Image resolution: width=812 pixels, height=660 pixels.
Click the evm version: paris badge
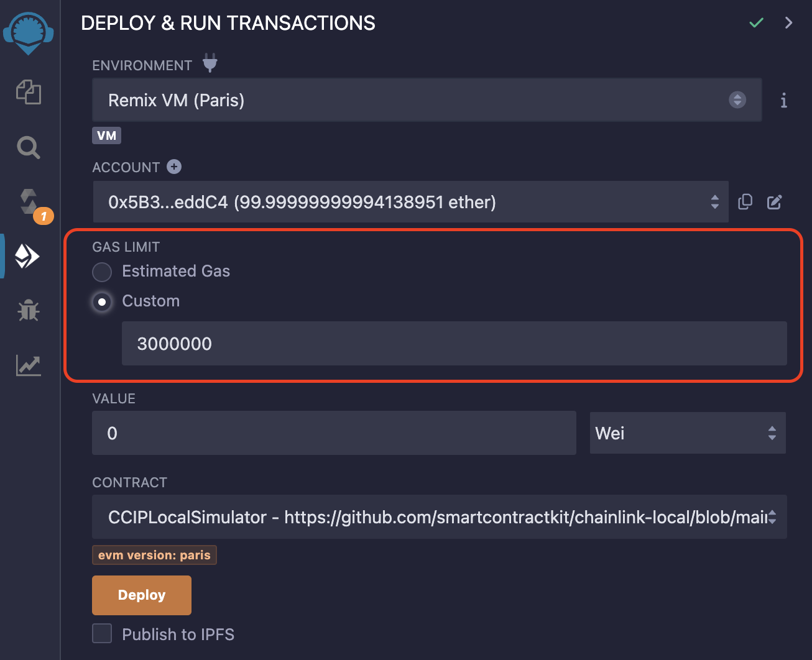(x=154, y=555)
